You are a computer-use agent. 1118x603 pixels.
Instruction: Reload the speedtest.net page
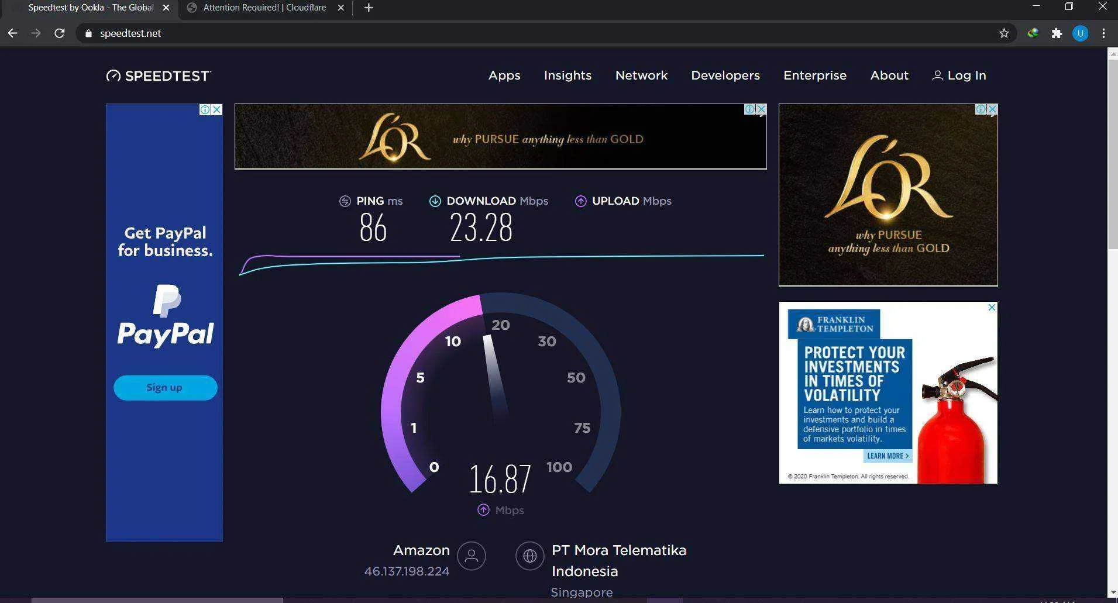coord(59,33)
